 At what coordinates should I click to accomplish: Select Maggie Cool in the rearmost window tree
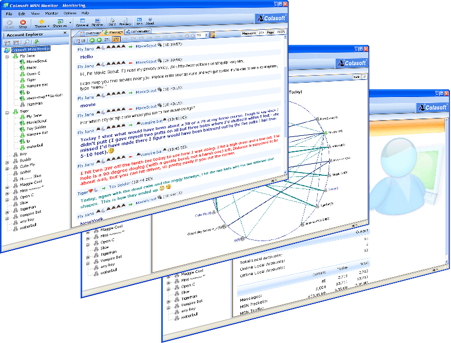tap(192, 272)
